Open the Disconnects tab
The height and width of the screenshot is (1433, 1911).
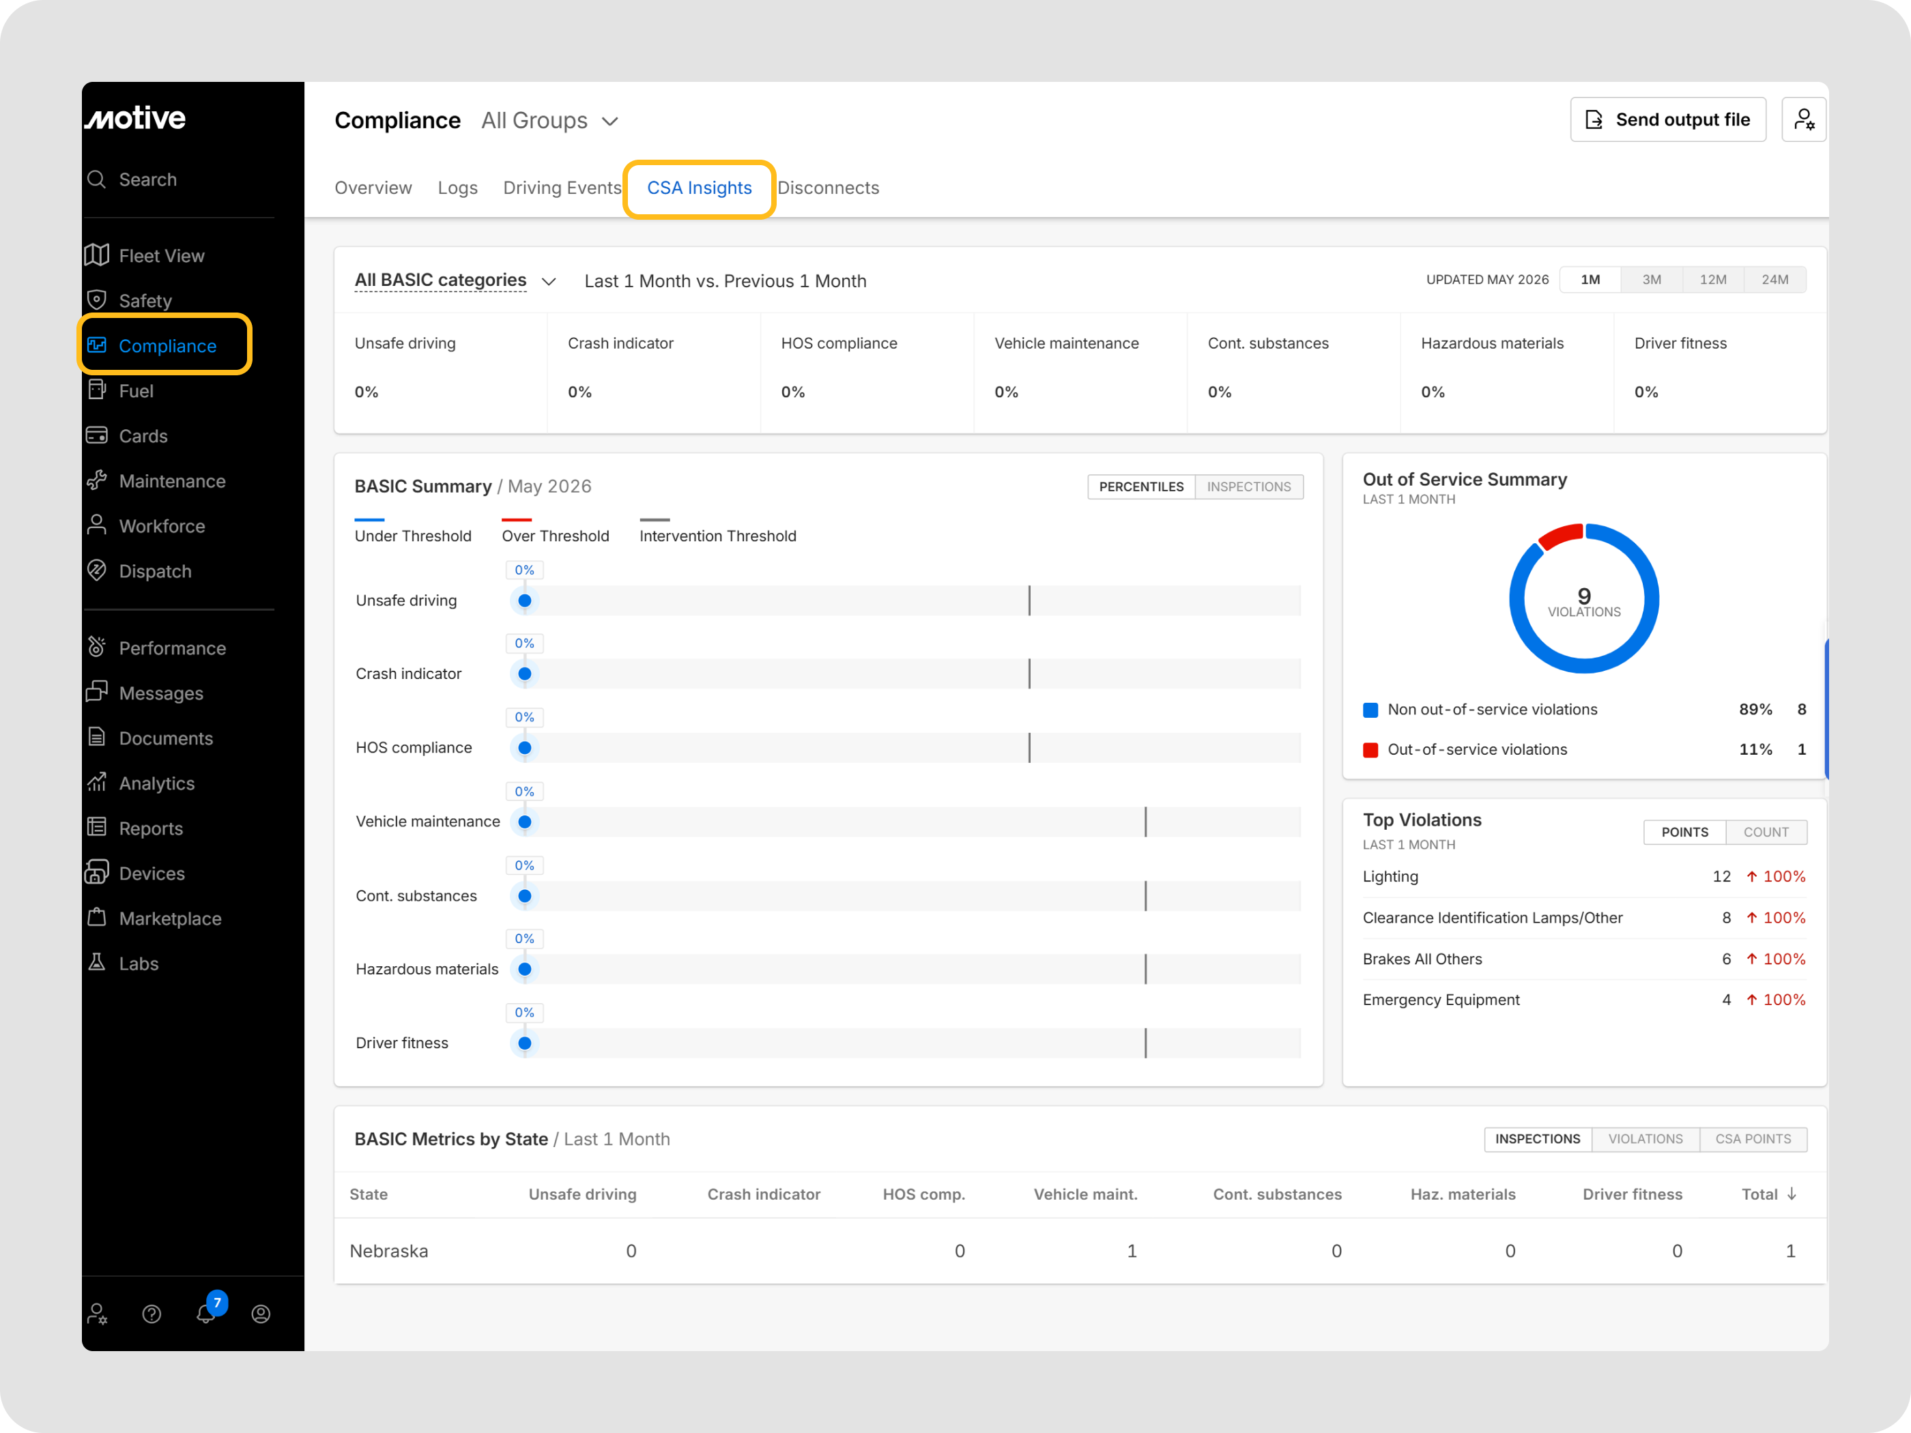click(828, 188)
